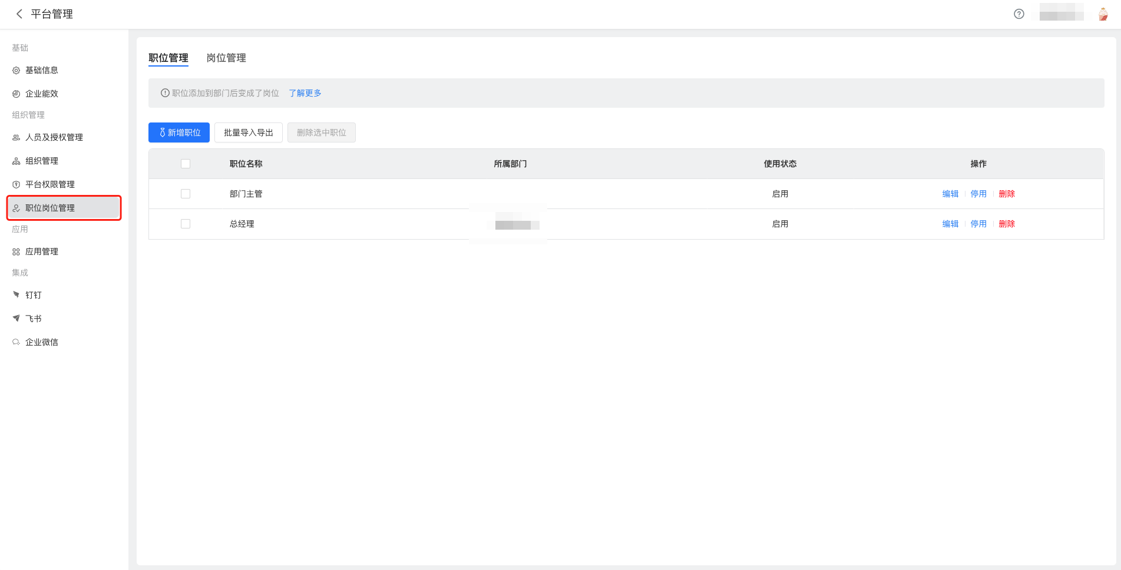1121x570 pixels.
Task: Select the 职位管理 tab
Action: click(168, 58)
